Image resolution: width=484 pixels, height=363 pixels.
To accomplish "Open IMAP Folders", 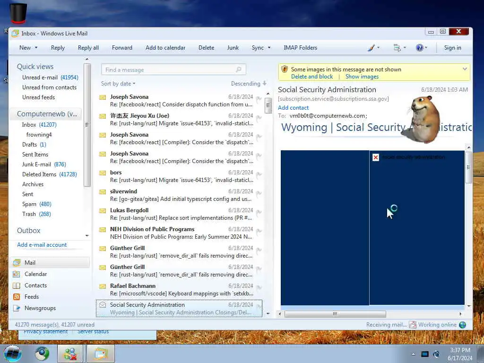I will [x=300, y=48].
